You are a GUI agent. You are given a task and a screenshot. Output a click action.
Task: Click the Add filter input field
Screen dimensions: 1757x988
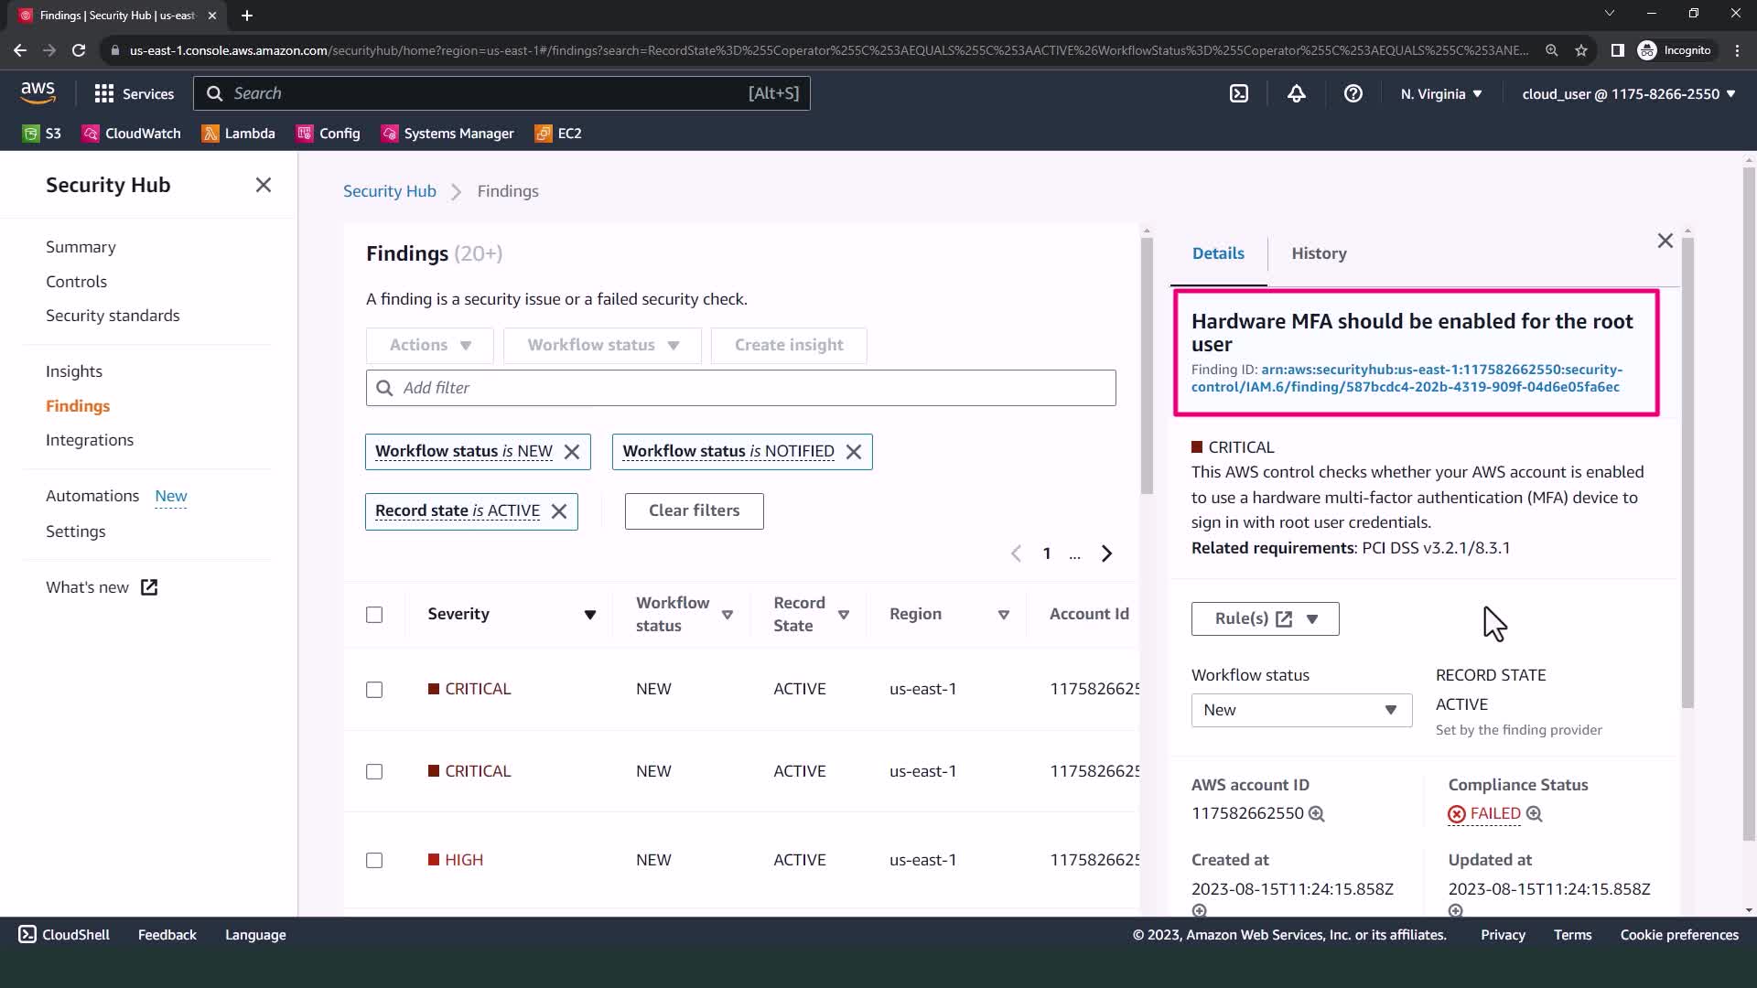pyautogui.click(x=741, y=388)
